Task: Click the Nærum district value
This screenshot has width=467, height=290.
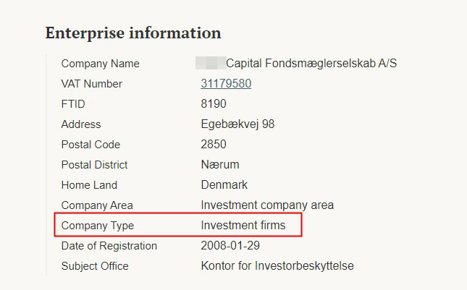Action: click(x=220, y=165)
